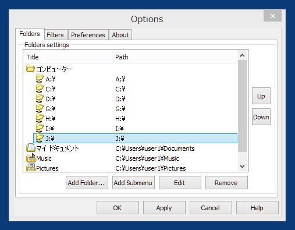Select the A:¥ title entry

point(51,79)
